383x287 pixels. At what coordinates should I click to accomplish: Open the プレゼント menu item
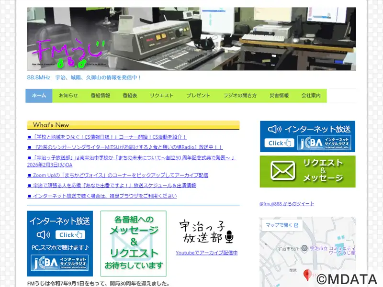tap(198, 96)
